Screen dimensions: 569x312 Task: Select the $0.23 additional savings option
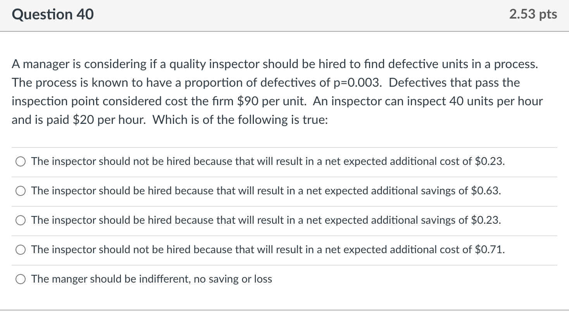pos(20,220)
